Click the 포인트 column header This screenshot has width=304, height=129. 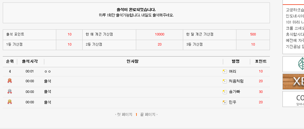pos(261,61)
